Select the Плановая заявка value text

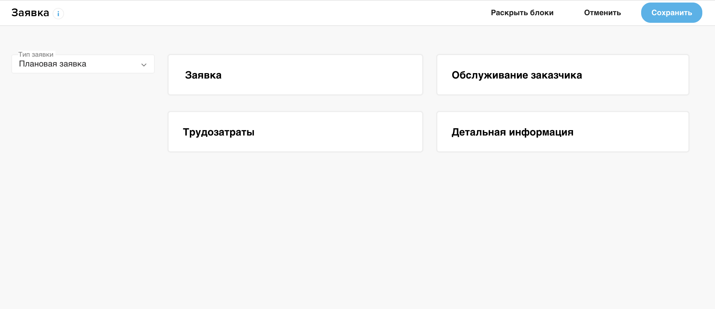[53, 64]
